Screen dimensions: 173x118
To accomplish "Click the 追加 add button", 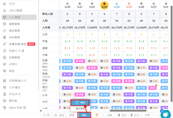I will click(x=59, y=115).
